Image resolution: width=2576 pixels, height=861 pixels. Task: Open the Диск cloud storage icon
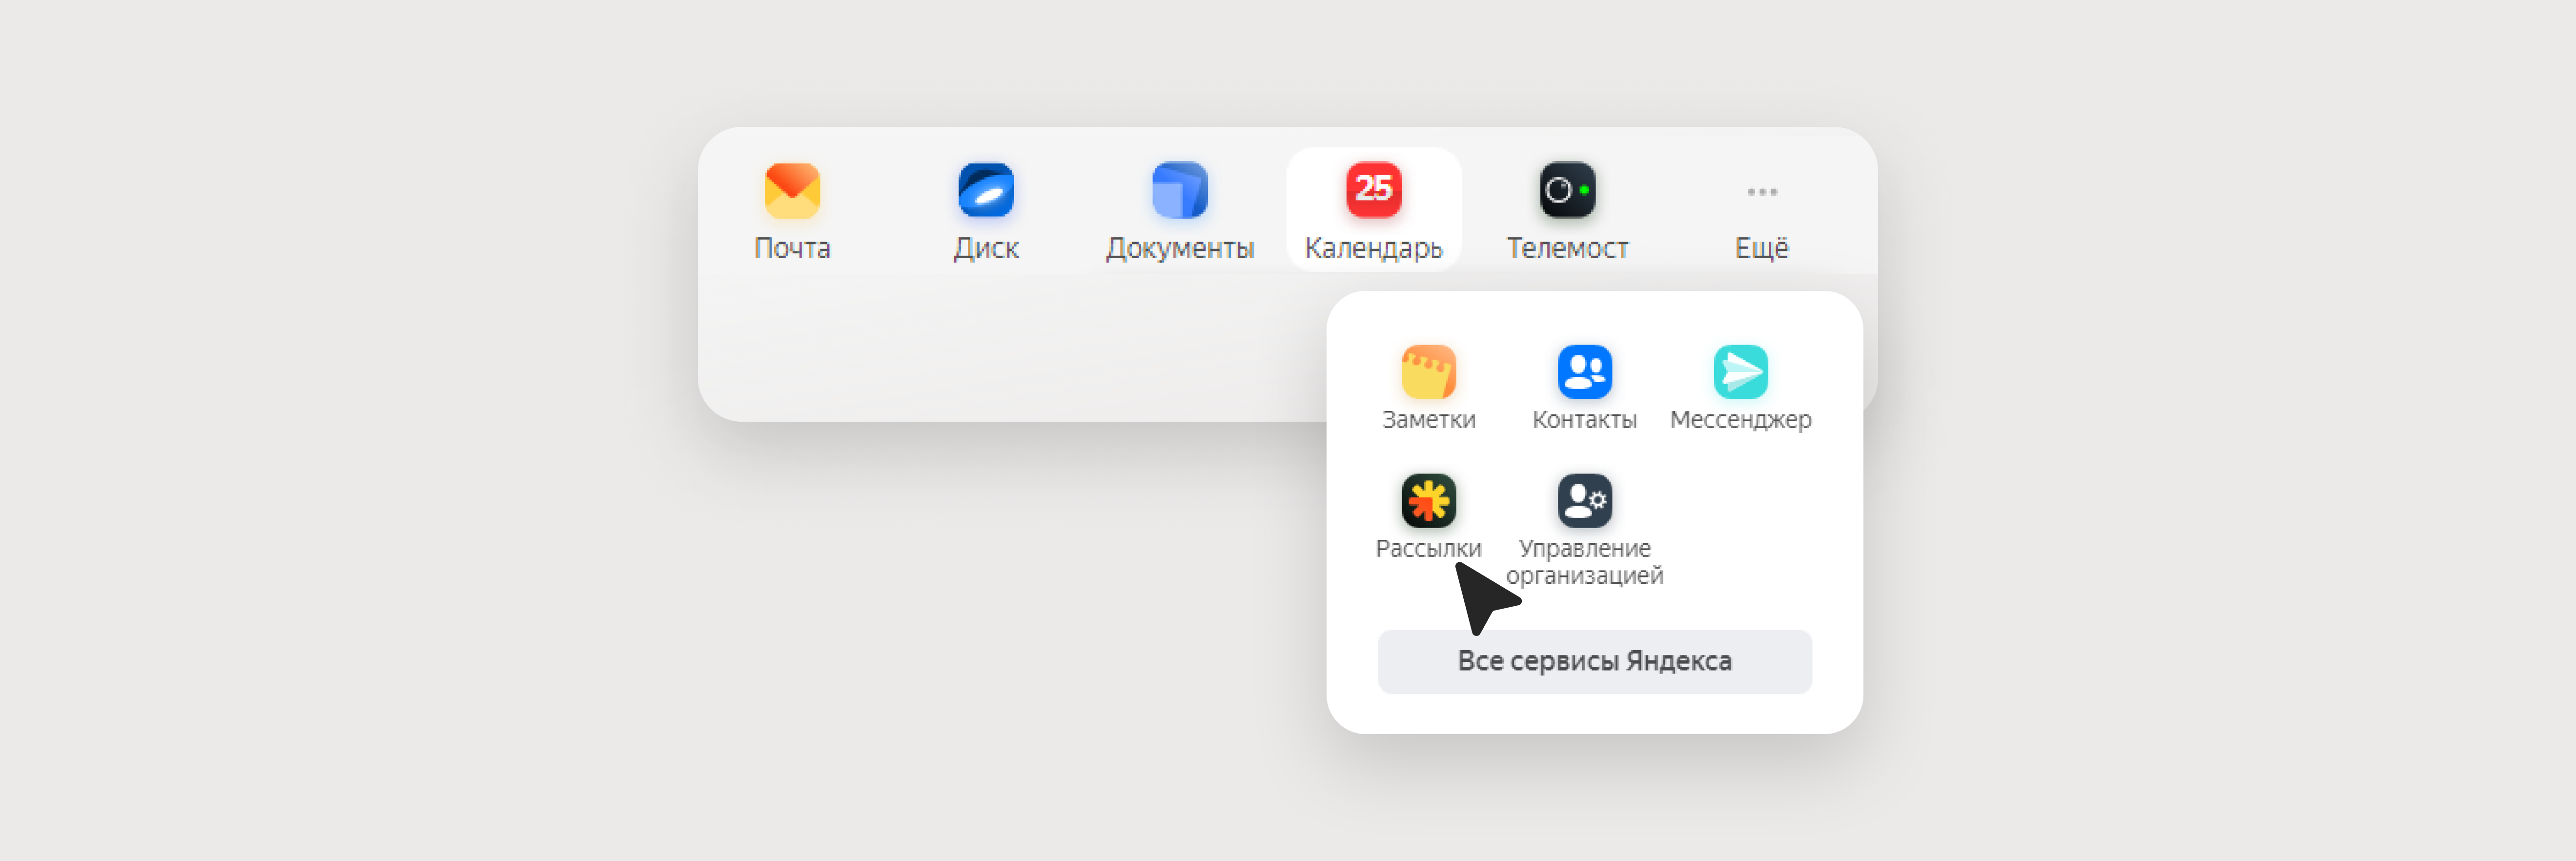pyautogui.click(x=986, y=190)
